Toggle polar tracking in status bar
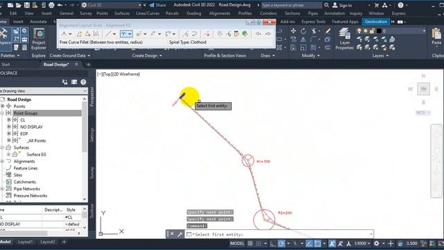The image size is (444, 250). (x=281, y=243)
